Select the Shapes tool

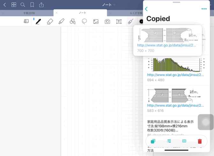click(x=73, y=22)
